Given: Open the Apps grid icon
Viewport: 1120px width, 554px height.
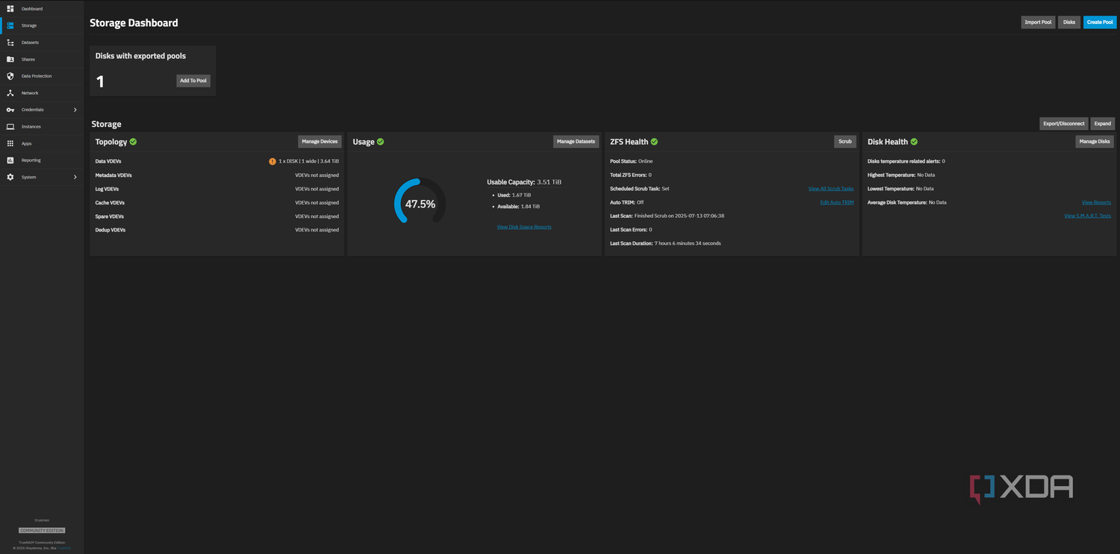Looking at the screenshot, I should click(x=10, y=143).
